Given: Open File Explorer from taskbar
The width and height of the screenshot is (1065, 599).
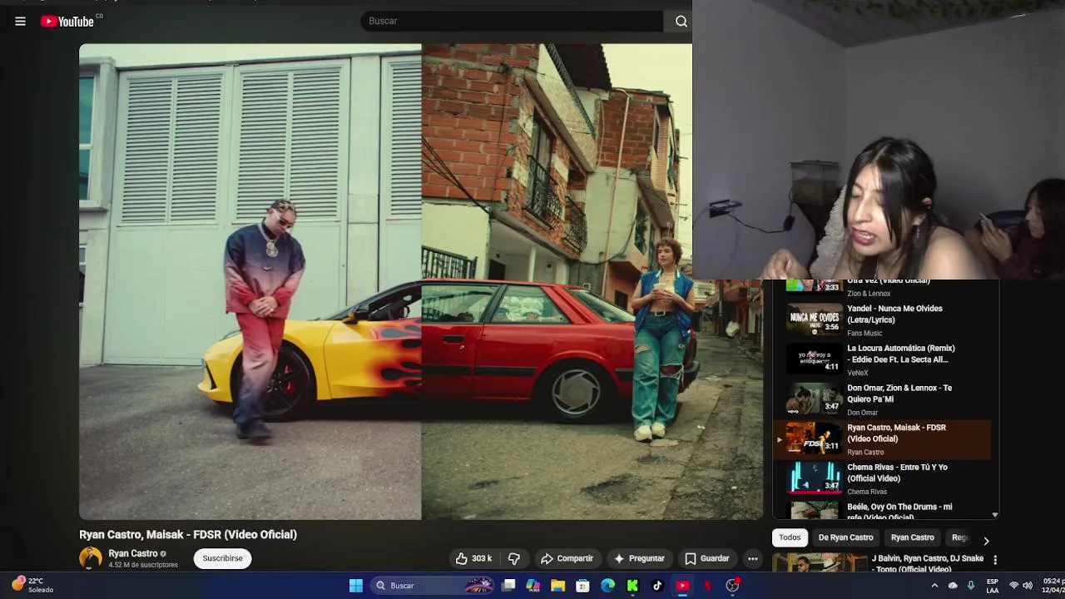Looking at the screenshot, I should tap(557, 586).
